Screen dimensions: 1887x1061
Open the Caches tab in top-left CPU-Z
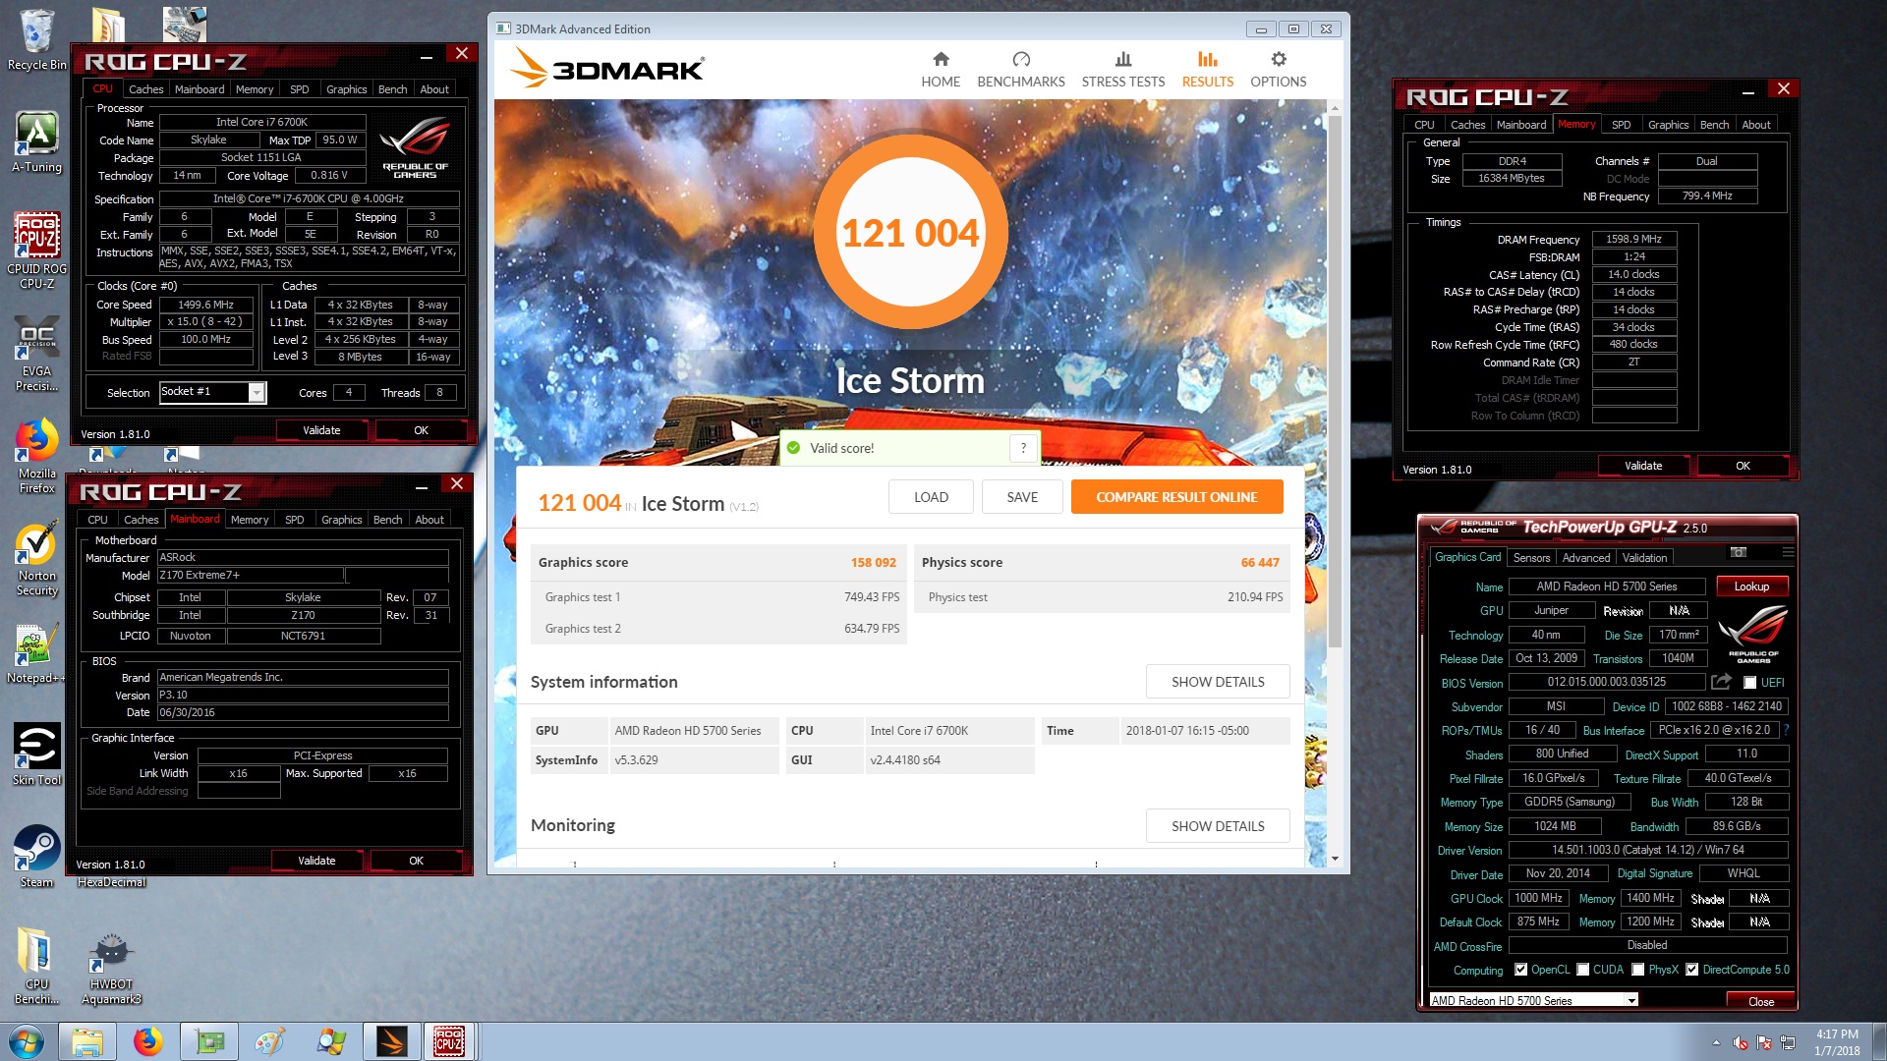(x=146, y=89)
